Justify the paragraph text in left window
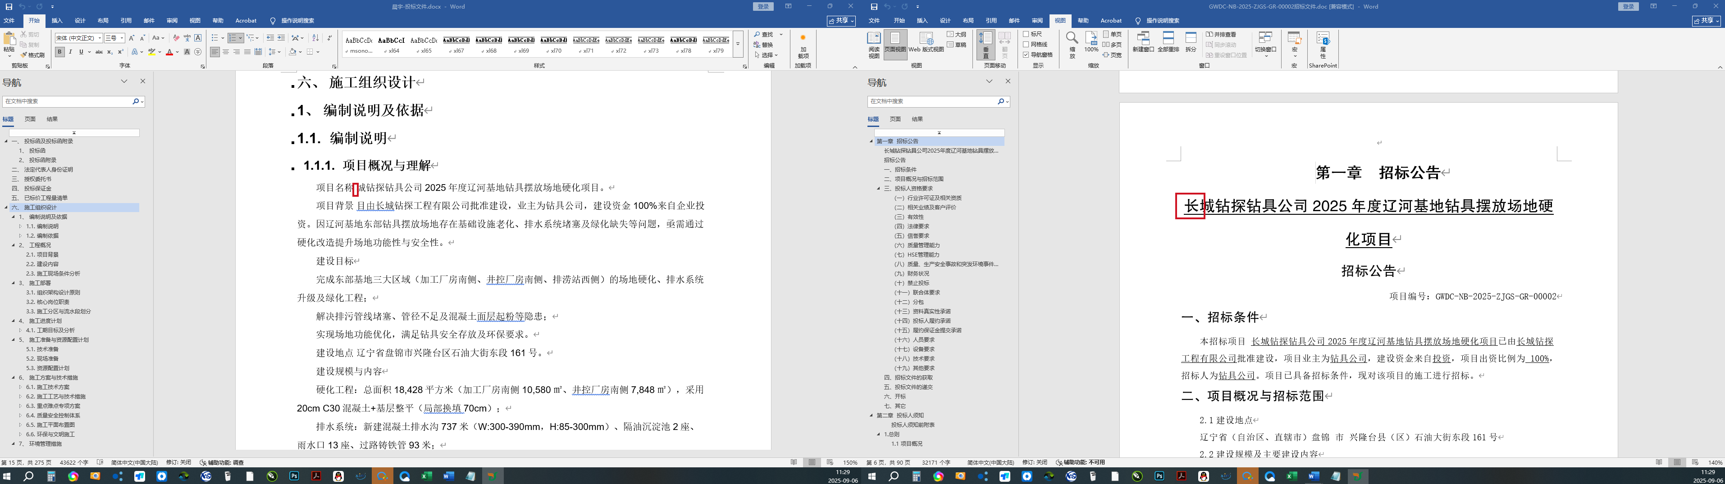Viewport: 1725px width, 484px height. click(x=247, y=51)
